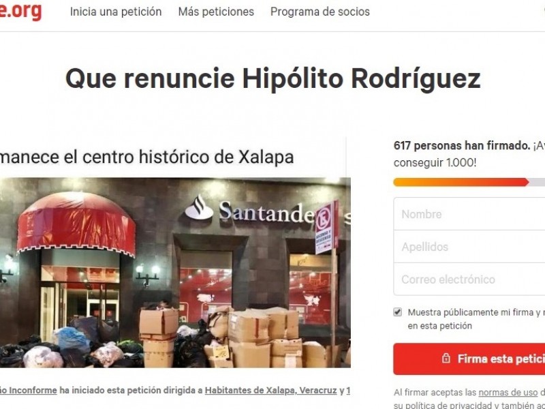Select the Correo electrónico field

(x=469, y=279)
